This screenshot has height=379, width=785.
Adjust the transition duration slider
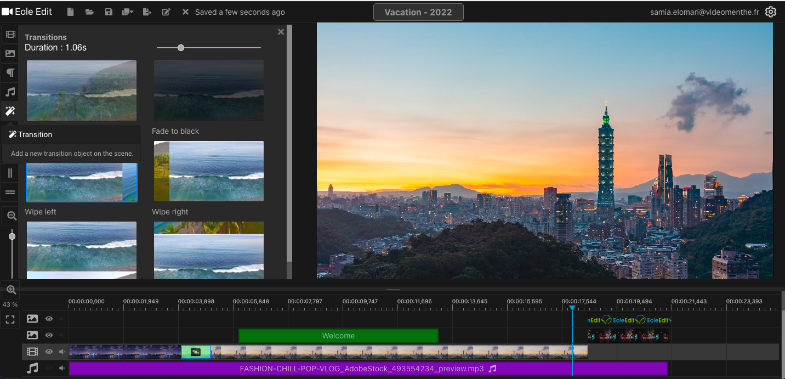point(181,48)
